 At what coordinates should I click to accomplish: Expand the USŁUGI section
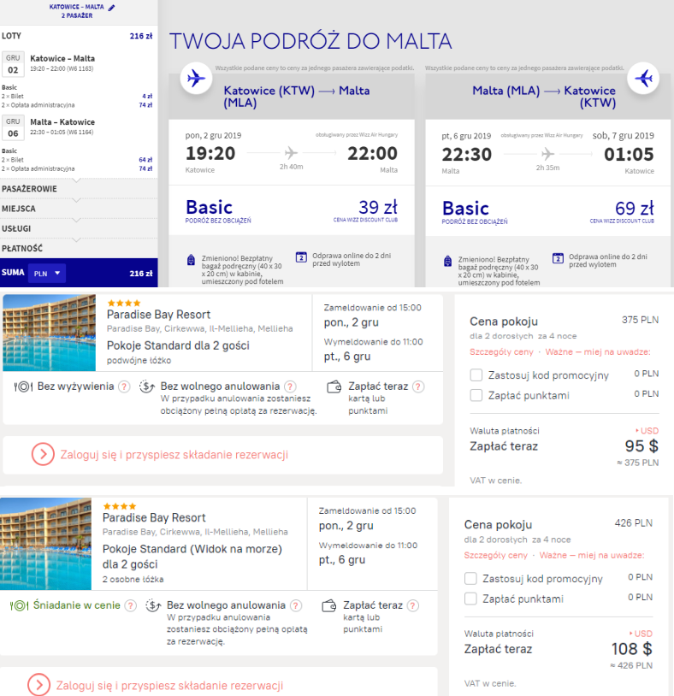click(x=79, y=228)
